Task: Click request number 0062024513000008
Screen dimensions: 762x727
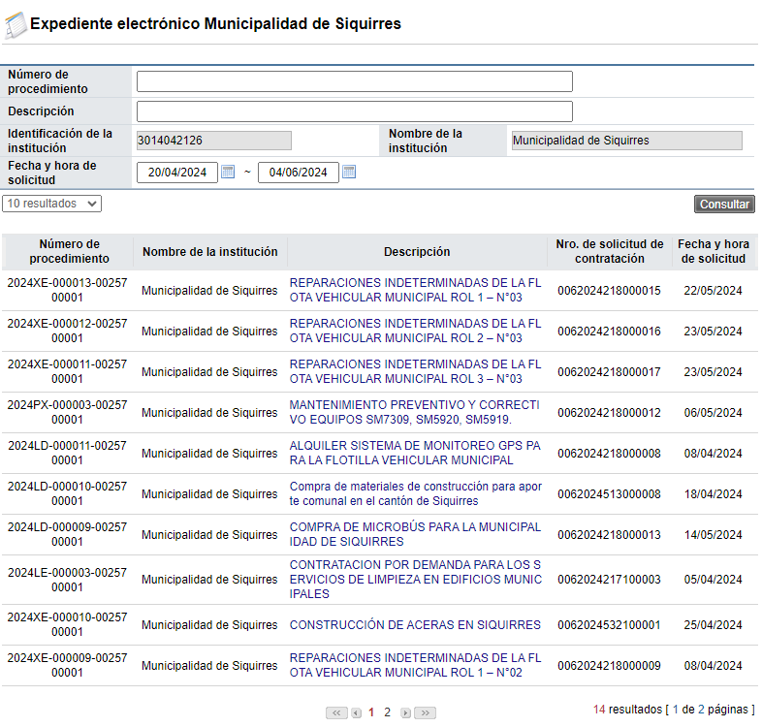Action: point(609,494)
